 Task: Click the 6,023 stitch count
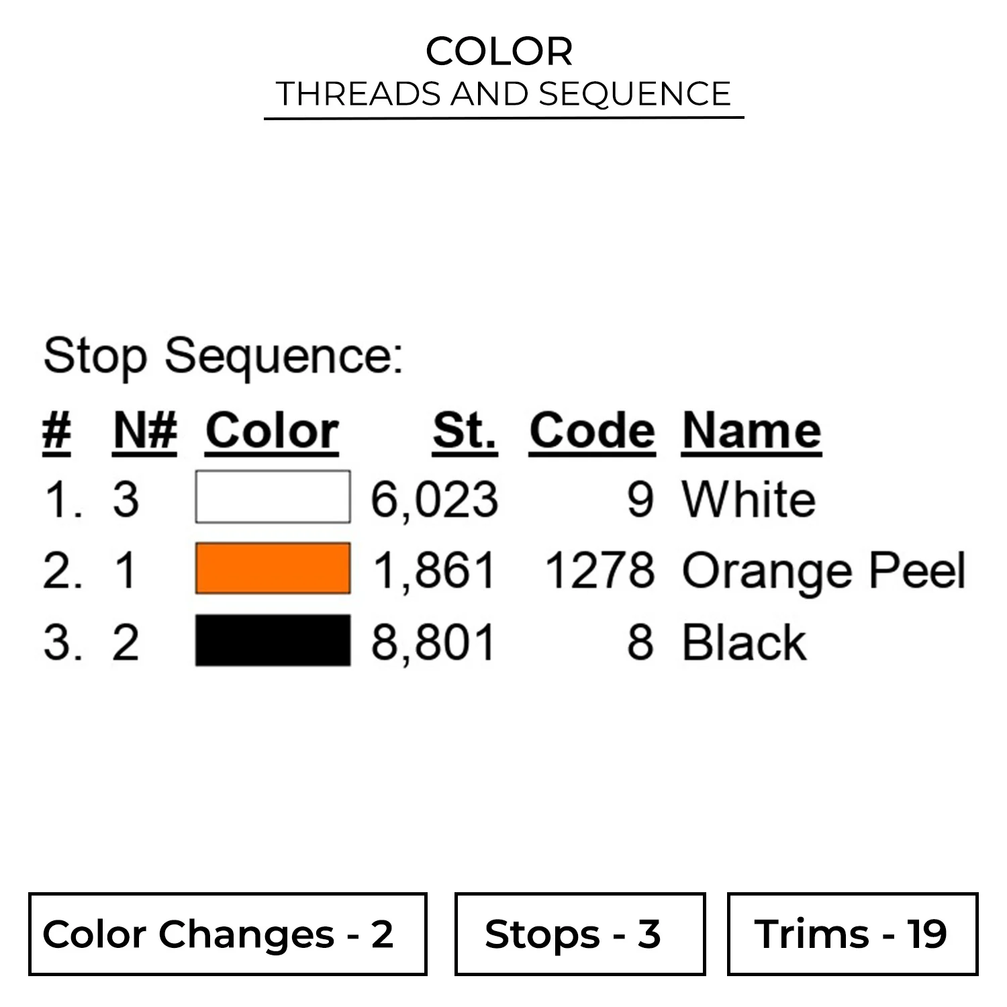pyautogui.click(x=434, y=500)
